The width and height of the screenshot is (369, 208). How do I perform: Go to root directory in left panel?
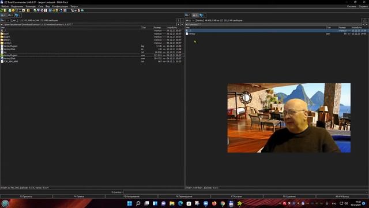pos(178,21)
